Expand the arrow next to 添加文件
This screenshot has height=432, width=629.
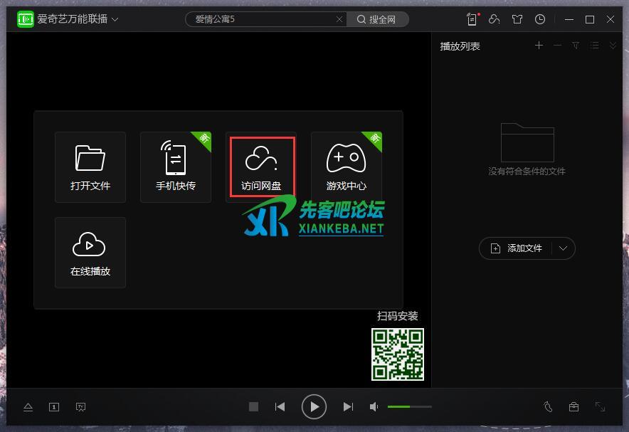pos(564,248)
